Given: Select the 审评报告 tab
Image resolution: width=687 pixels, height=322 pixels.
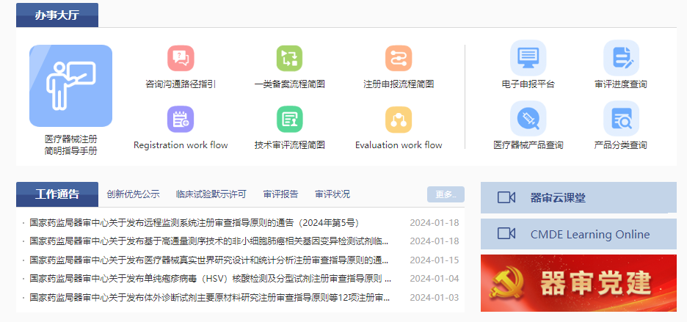Looking at the screenshot, I should pyautogui.click(x=281, y=194).
